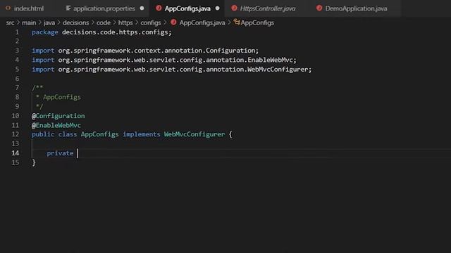Viewport: 451px width, 253px height.
Task: Click the class symbol icon in the breadcrumb
Action: coord(237,22)
